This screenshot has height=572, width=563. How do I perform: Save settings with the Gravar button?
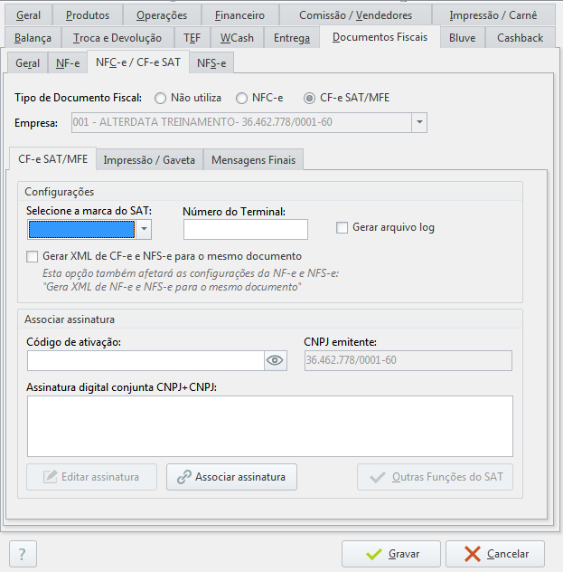[x=391, y=554]
